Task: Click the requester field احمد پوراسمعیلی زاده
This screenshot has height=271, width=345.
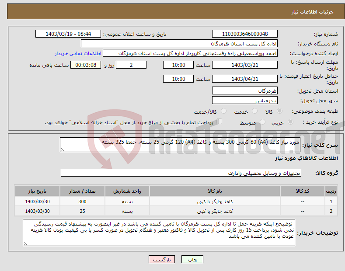Action: pos(190,53)
